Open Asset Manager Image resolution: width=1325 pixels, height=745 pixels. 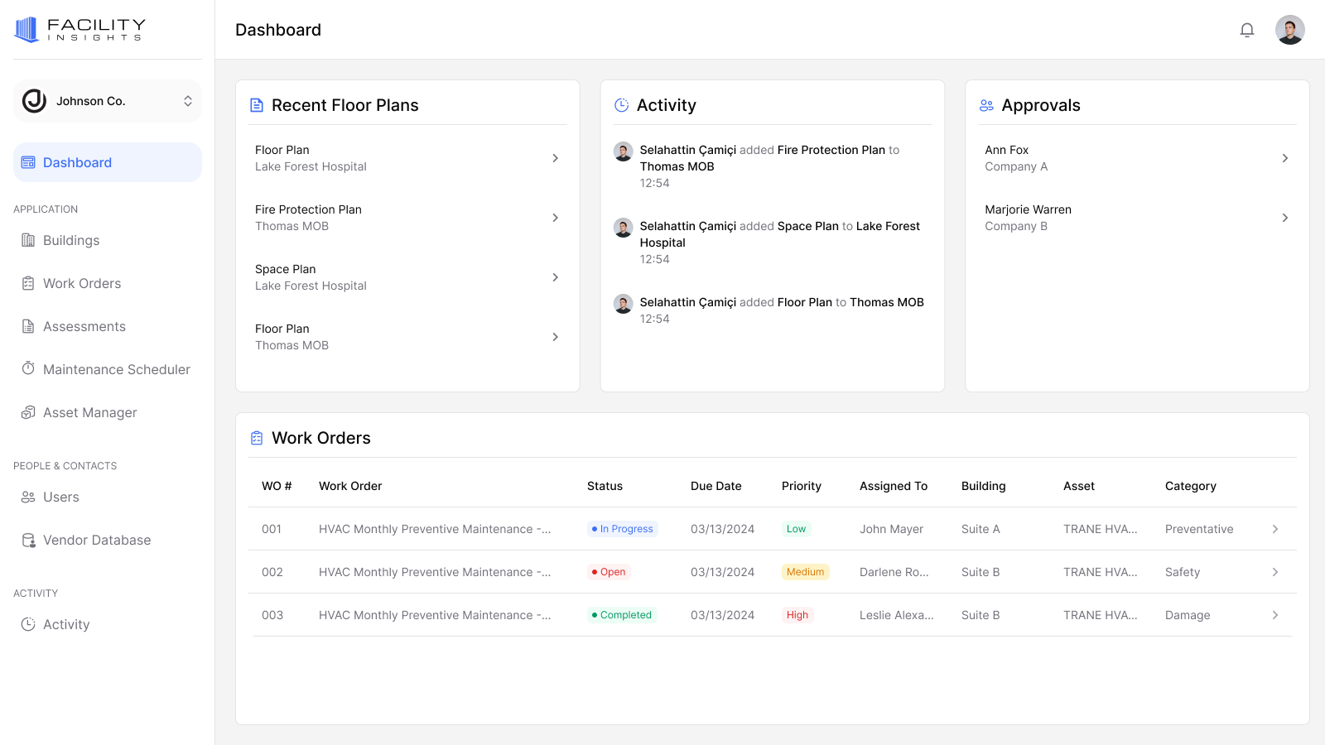coord(90,412)
